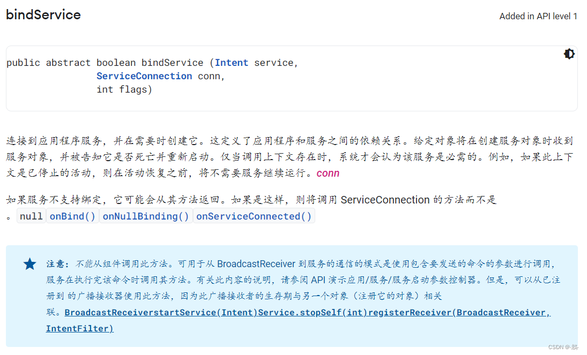The width and height of the screenshot is (587, 355).
Task: Click the Added in API level 1 label
Action: click(538, 16)
